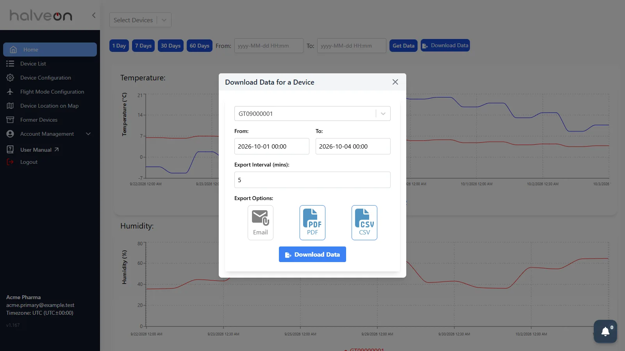Select the 1 Day range button
Image resolution: width=625 pixels, height=351 pixels.
point(119,46)
